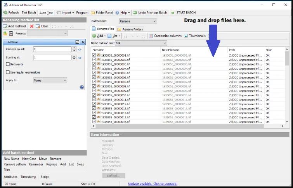This screenshot has width=293, height=188.
Task: Clear the renaming method list
Action: (x=42, y=26)
